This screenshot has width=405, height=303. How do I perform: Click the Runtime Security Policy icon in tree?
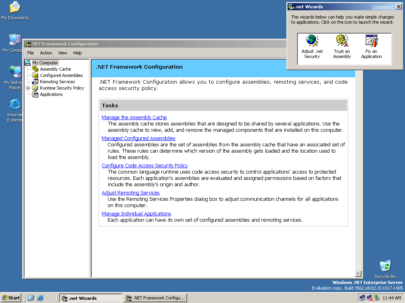click(35, 88)
